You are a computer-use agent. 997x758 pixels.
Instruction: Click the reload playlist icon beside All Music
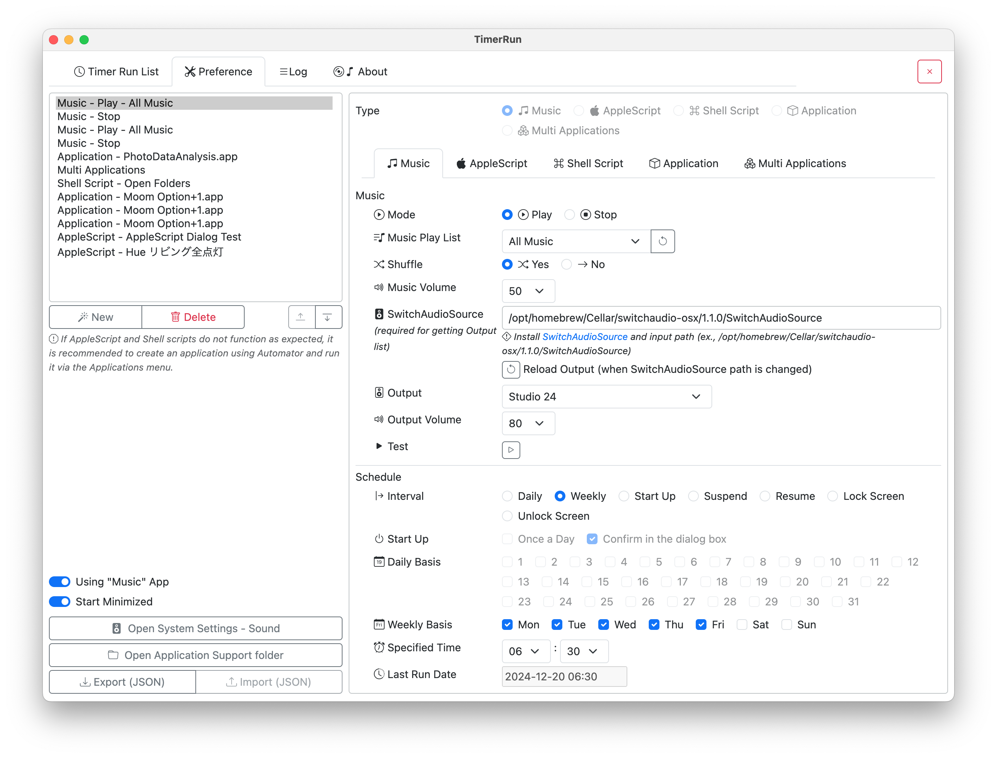(x=663, y=241)
